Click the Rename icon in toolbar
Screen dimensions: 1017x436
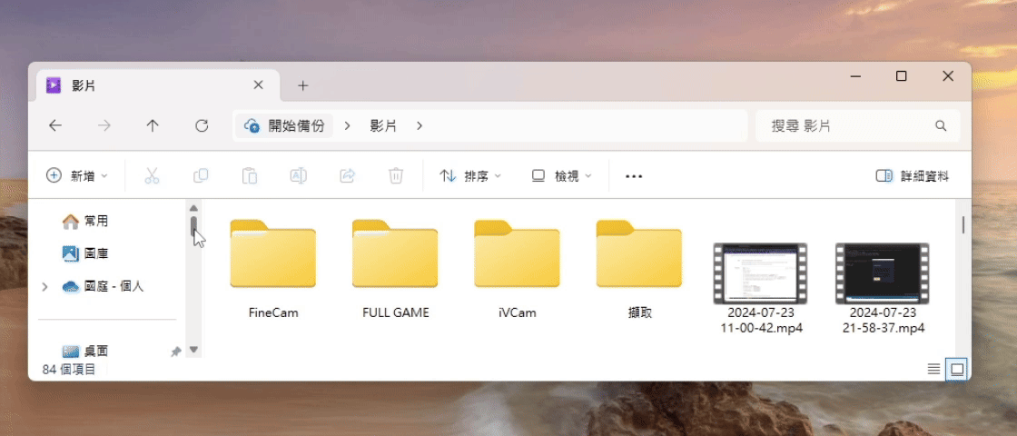coord(298,176)
